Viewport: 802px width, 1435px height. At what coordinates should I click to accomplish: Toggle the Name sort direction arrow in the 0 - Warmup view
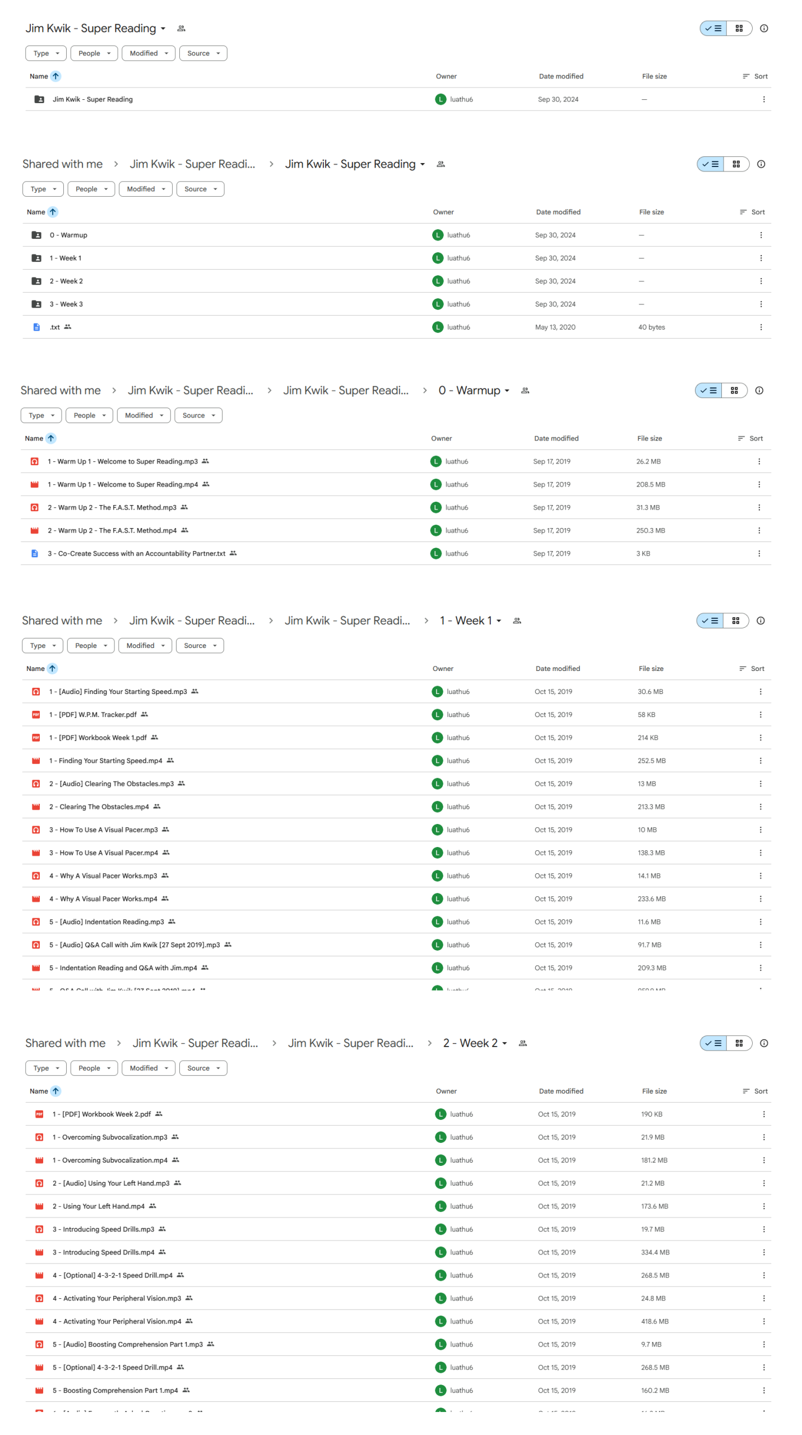tap(51, 438)
